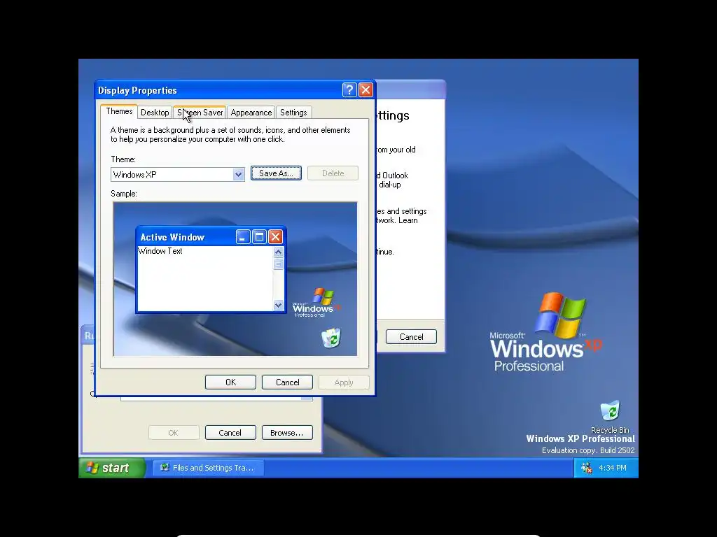Click Cancel in the Run dialog
This screenshot has width=717, height=537.
230,432
